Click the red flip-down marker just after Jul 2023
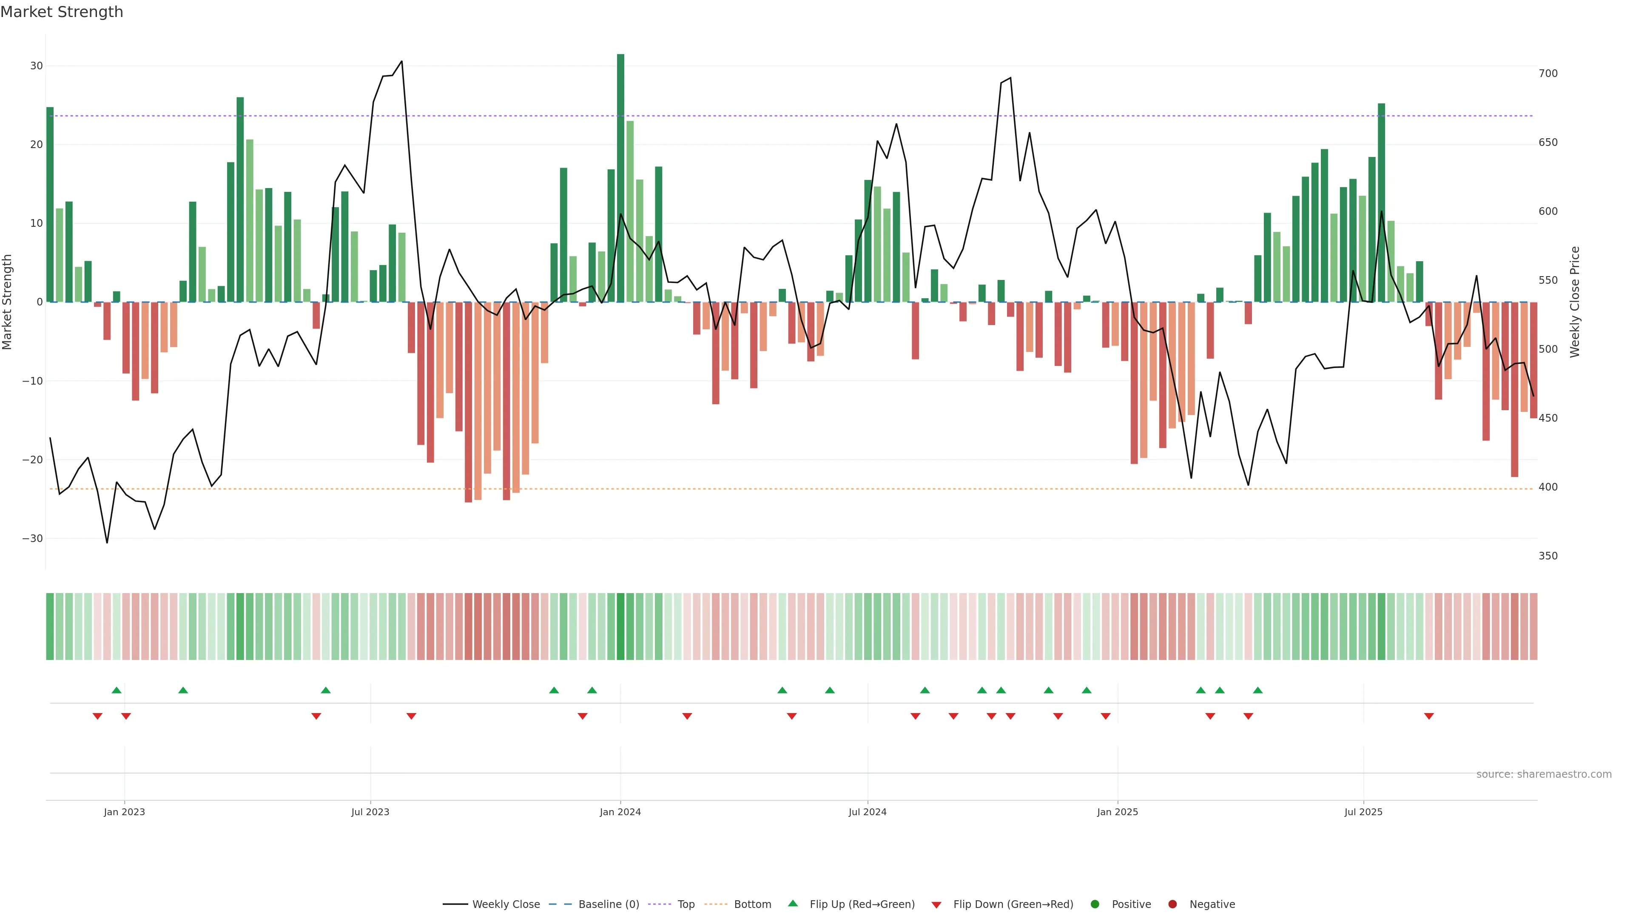1633x919 pixels. coord(411,716)
